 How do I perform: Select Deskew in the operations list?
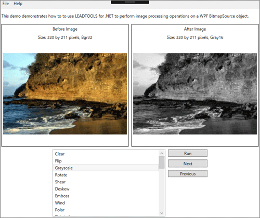tap(106, 189)
